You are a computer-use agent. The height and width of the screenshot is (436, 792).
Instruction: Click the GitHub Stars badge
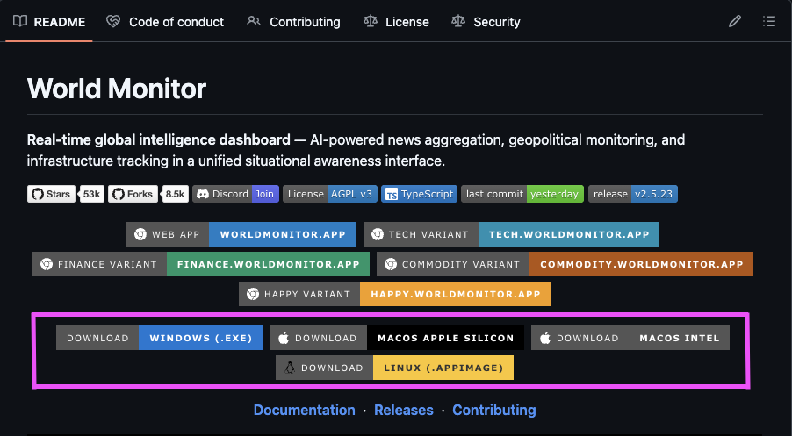coord(51,194)
